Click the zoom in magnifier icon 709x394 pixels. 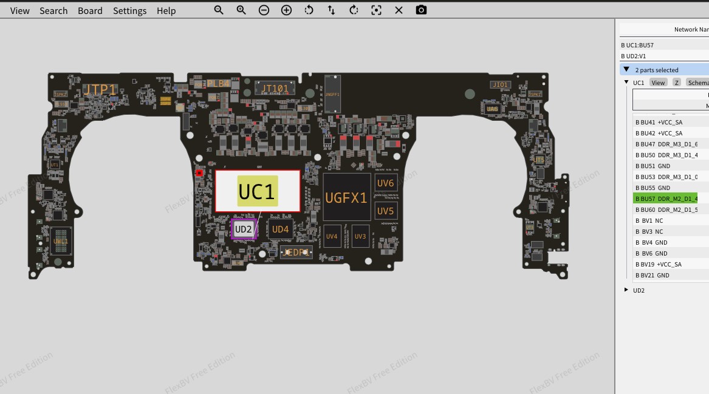click(241, 10)
